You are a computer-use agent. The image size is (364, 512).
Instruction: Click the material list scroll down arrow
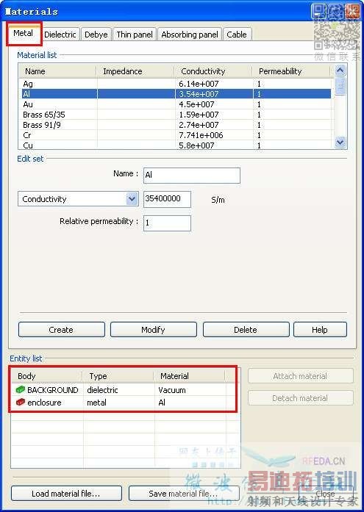pos(340,142)
